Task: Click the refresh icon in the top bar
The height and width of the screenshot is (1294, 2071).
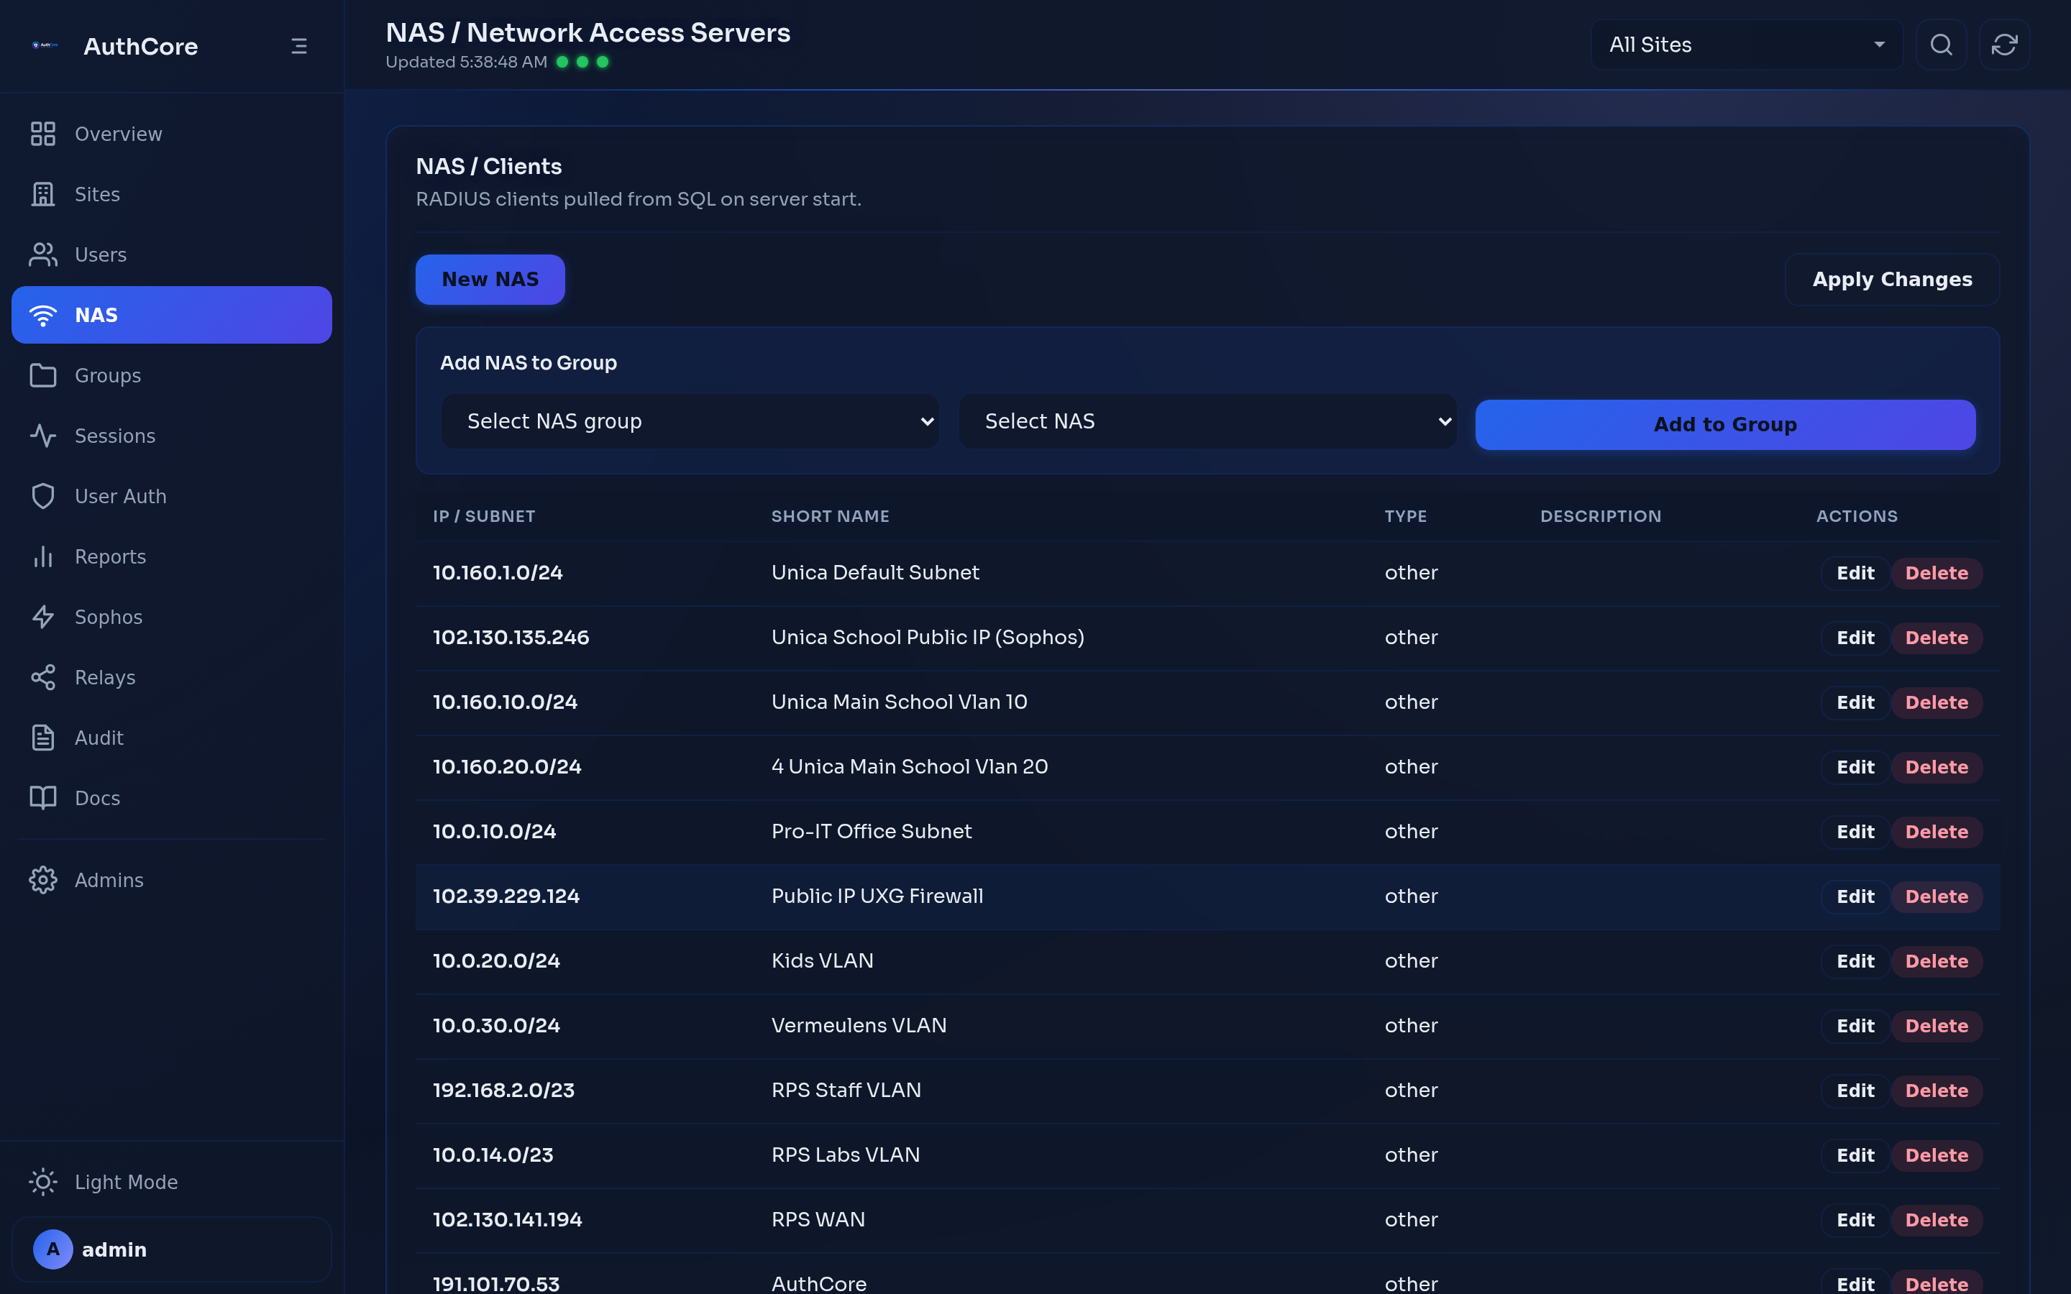Action: pyautogui.click(x=2004, y=45)
